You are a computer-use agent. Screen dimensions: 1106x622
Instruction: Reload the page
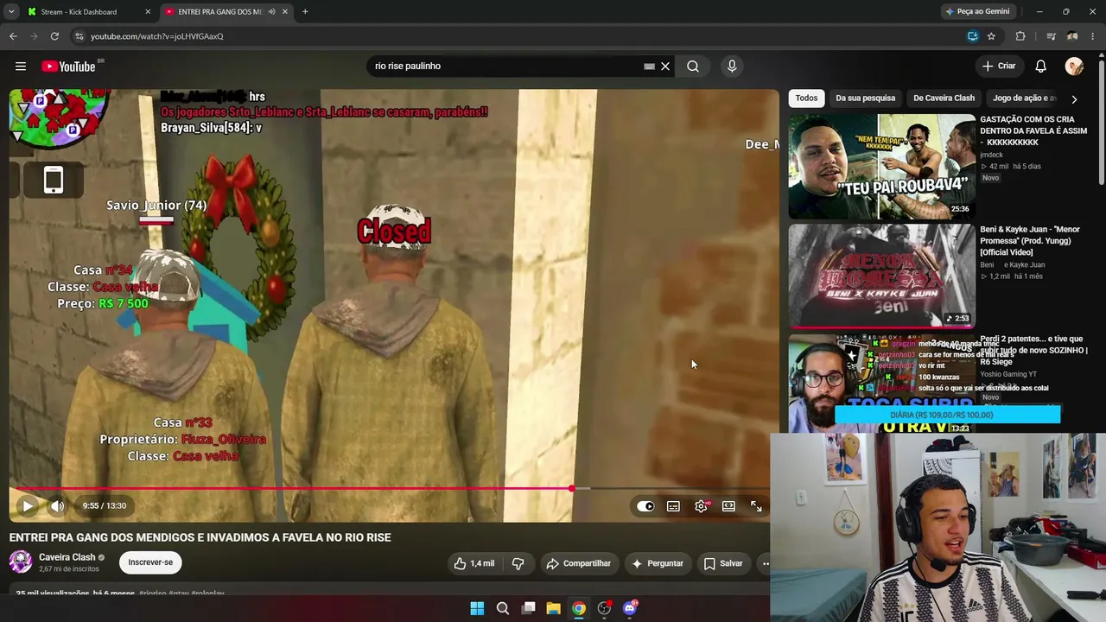click(x=54, y=36)
